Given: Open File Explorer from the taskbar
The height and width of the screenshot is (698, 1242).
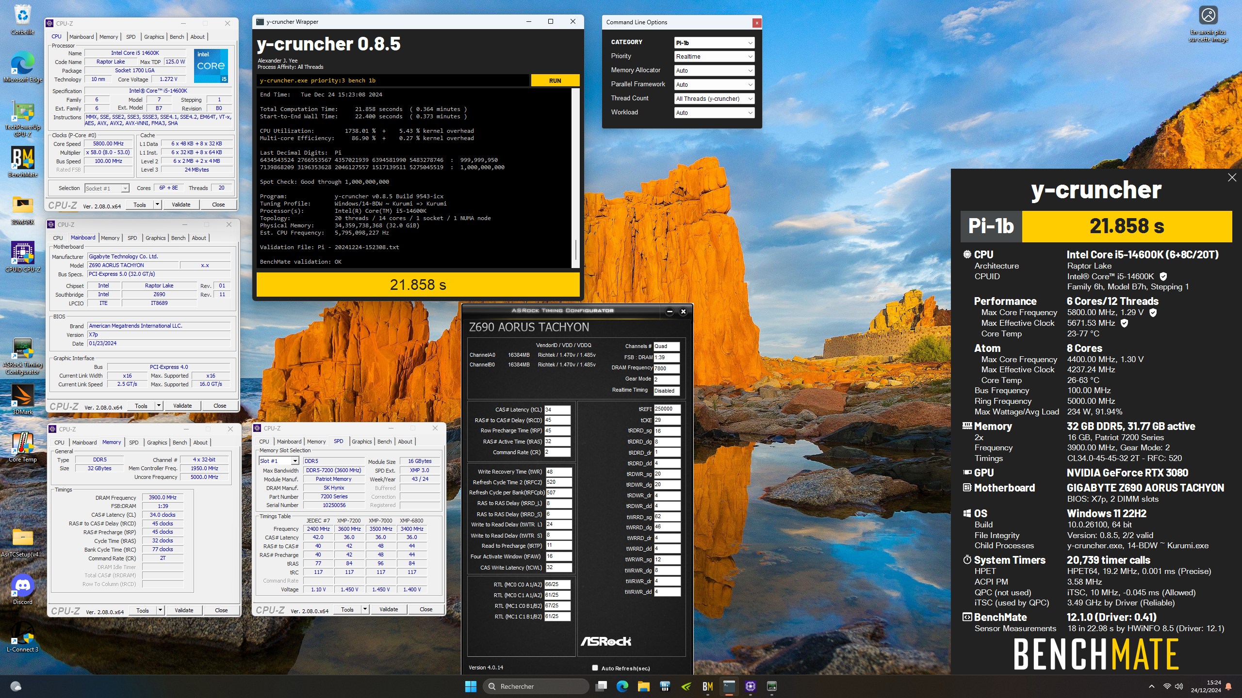Looking at the screenshot, I should click(644, 686).
